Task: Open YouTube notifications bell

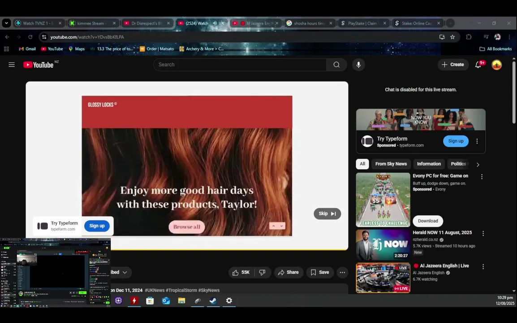Action: coord(478,65)
